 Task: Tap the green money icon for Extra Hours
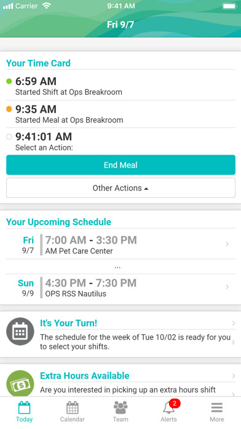click(20, 383)
